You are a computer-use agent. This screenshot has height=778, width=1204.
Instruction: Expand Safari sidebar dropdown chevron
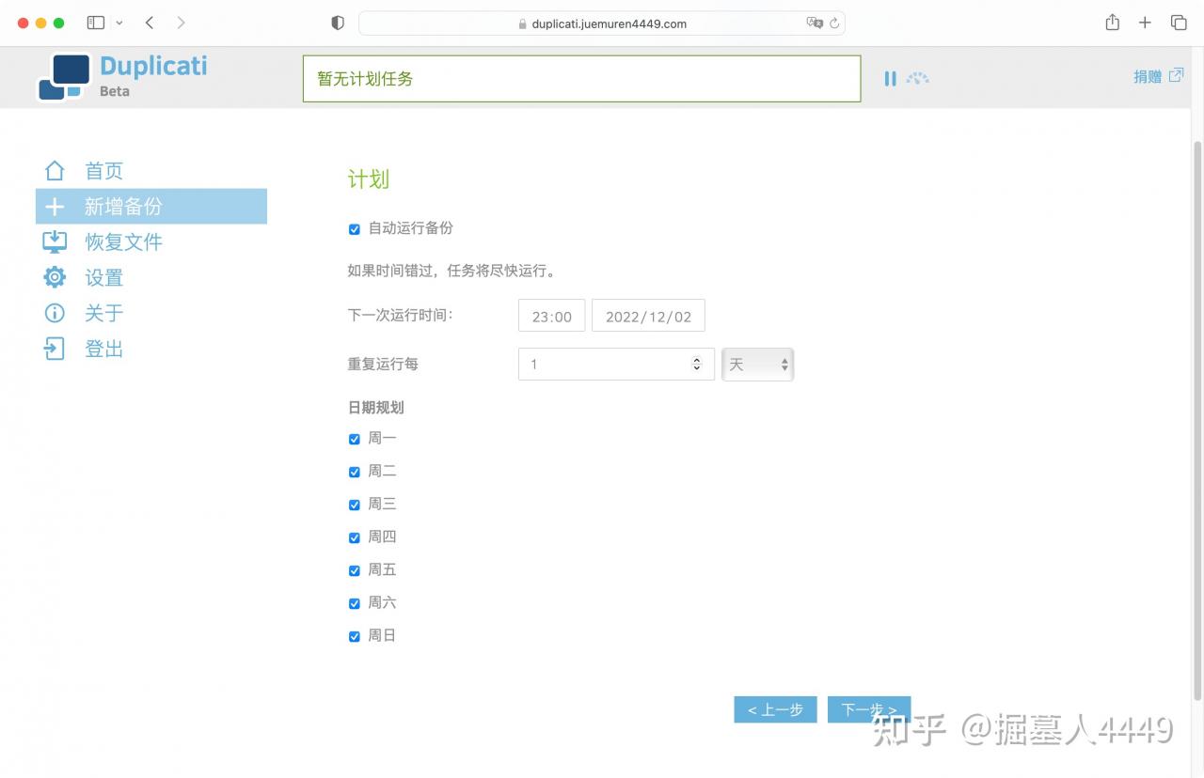119,23
